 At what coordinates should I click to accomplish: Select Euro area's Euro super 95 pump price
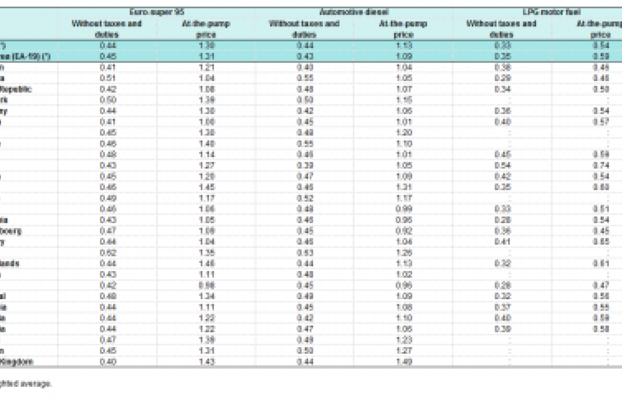click(207, 56)
